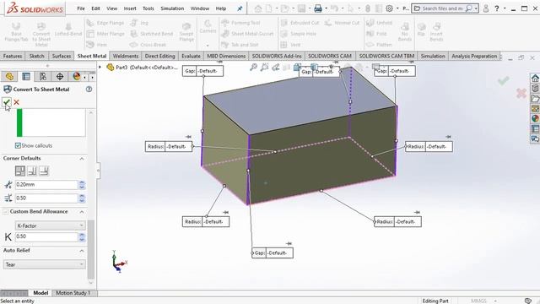
Task: Switch to the Motion Study 1 tab
Action: click(x=73, y=293)
